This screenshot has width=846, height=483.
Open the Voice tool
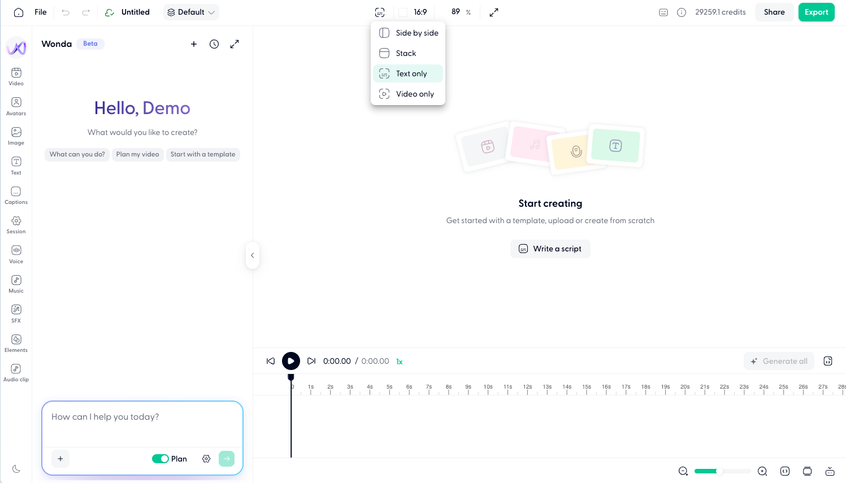coord(16,254)
